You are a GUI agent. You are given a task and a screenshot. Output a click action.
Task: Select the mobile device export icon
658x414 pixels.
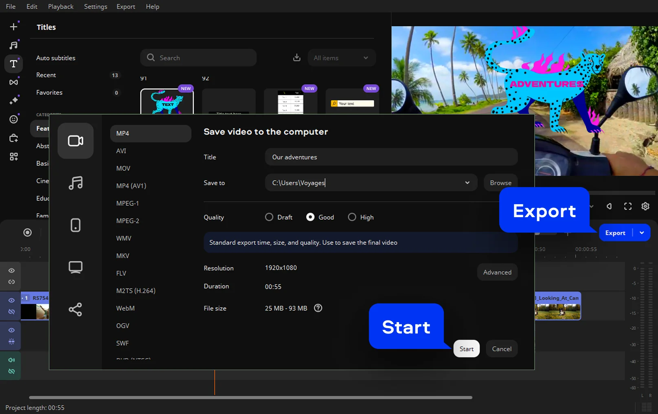[75, 225]
